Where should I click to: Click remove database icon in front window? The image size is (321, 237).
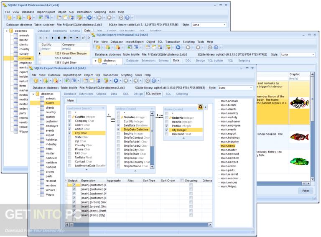(x=56, y=81)
